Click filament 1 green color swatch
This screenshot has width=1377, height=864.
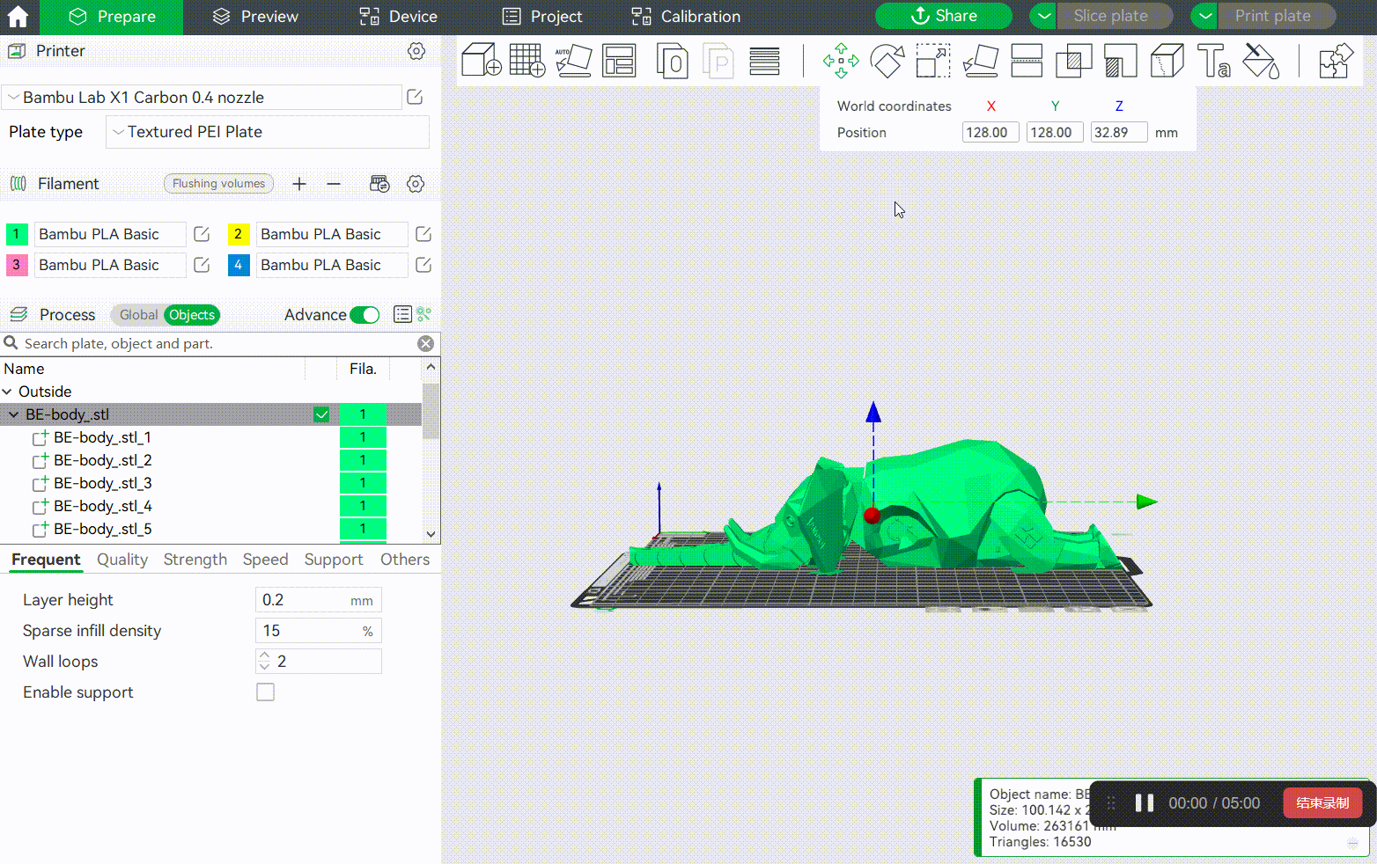(17, 234)
